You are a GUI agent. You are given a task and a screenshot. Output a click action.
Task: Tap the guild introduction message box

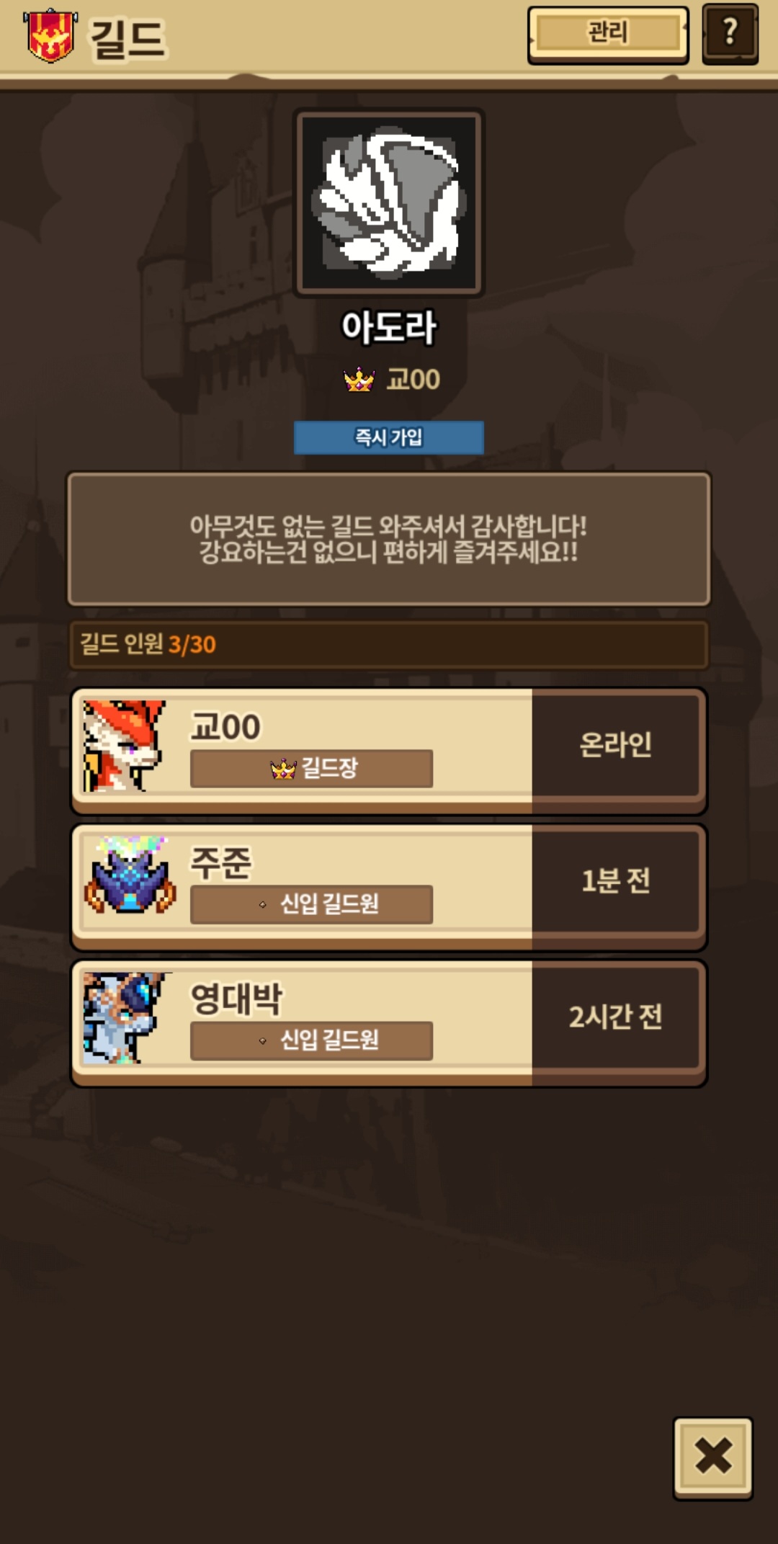[389, 539]
